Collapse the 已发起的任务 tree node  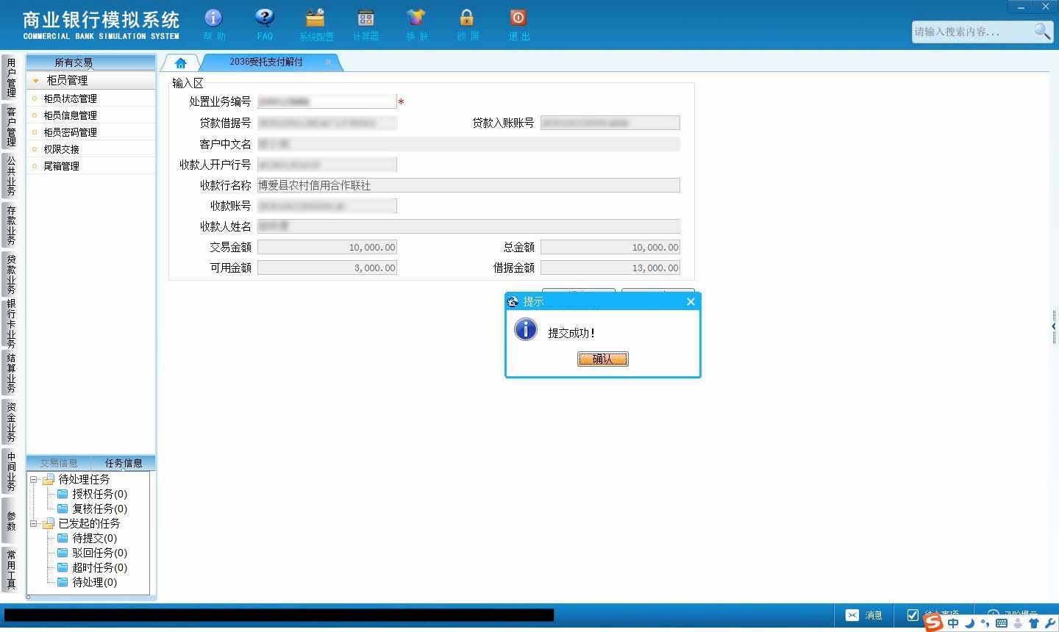34,523
